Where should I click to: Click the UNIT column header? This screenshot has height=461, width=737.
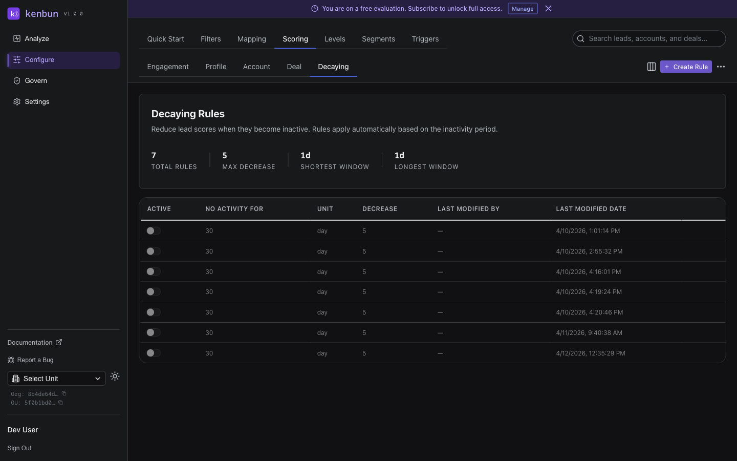[x=325, y=209]
